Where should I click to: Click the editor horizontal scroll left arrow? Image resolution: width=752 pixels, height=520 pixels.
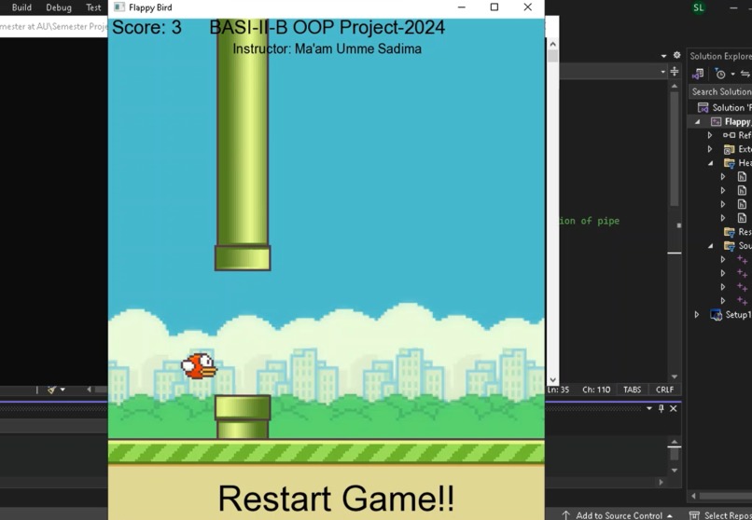pos(89,390)
